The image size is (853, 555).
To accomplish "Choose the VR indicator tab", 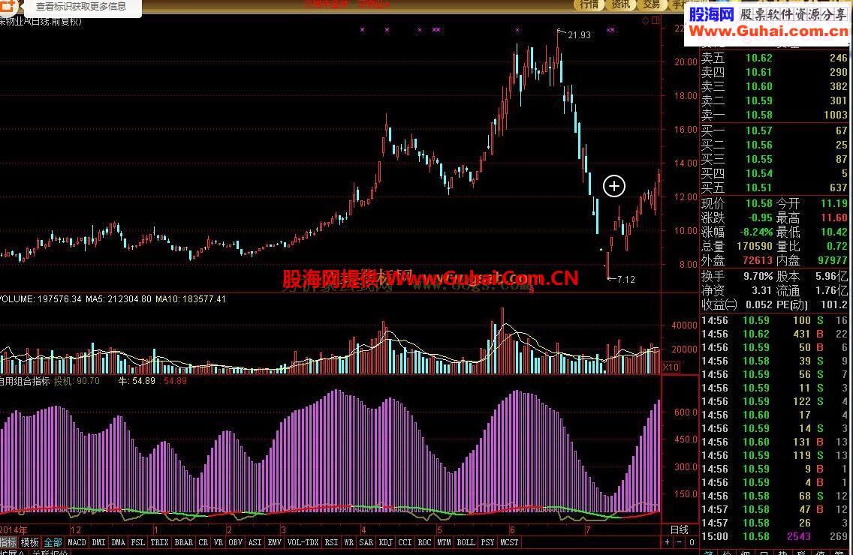I will (219, 542).
